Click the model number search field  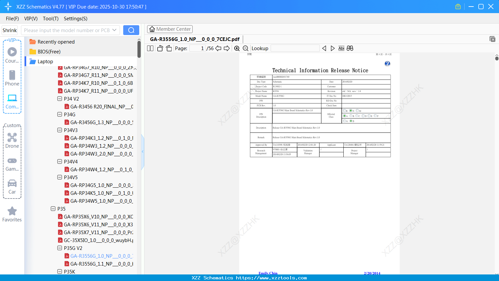[x=67, y=30]
